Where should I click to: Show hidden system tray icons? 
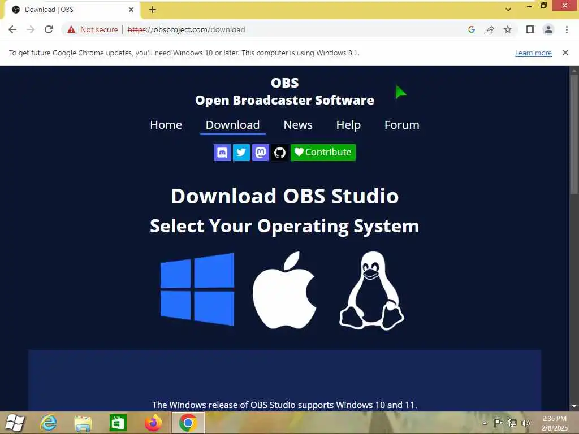[485, 423]
